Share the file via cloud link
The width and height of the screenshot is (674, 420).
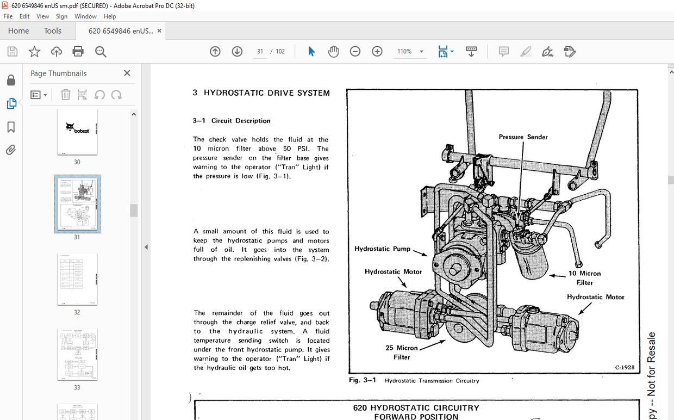tap(56, 51)
